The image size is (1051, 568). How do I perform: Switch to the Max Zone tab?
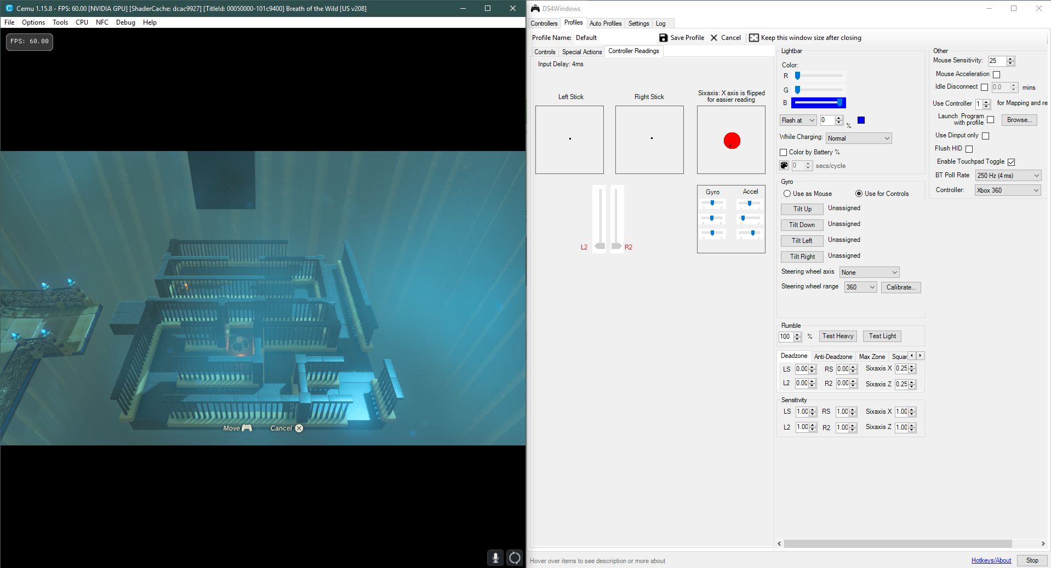(872, 357)
